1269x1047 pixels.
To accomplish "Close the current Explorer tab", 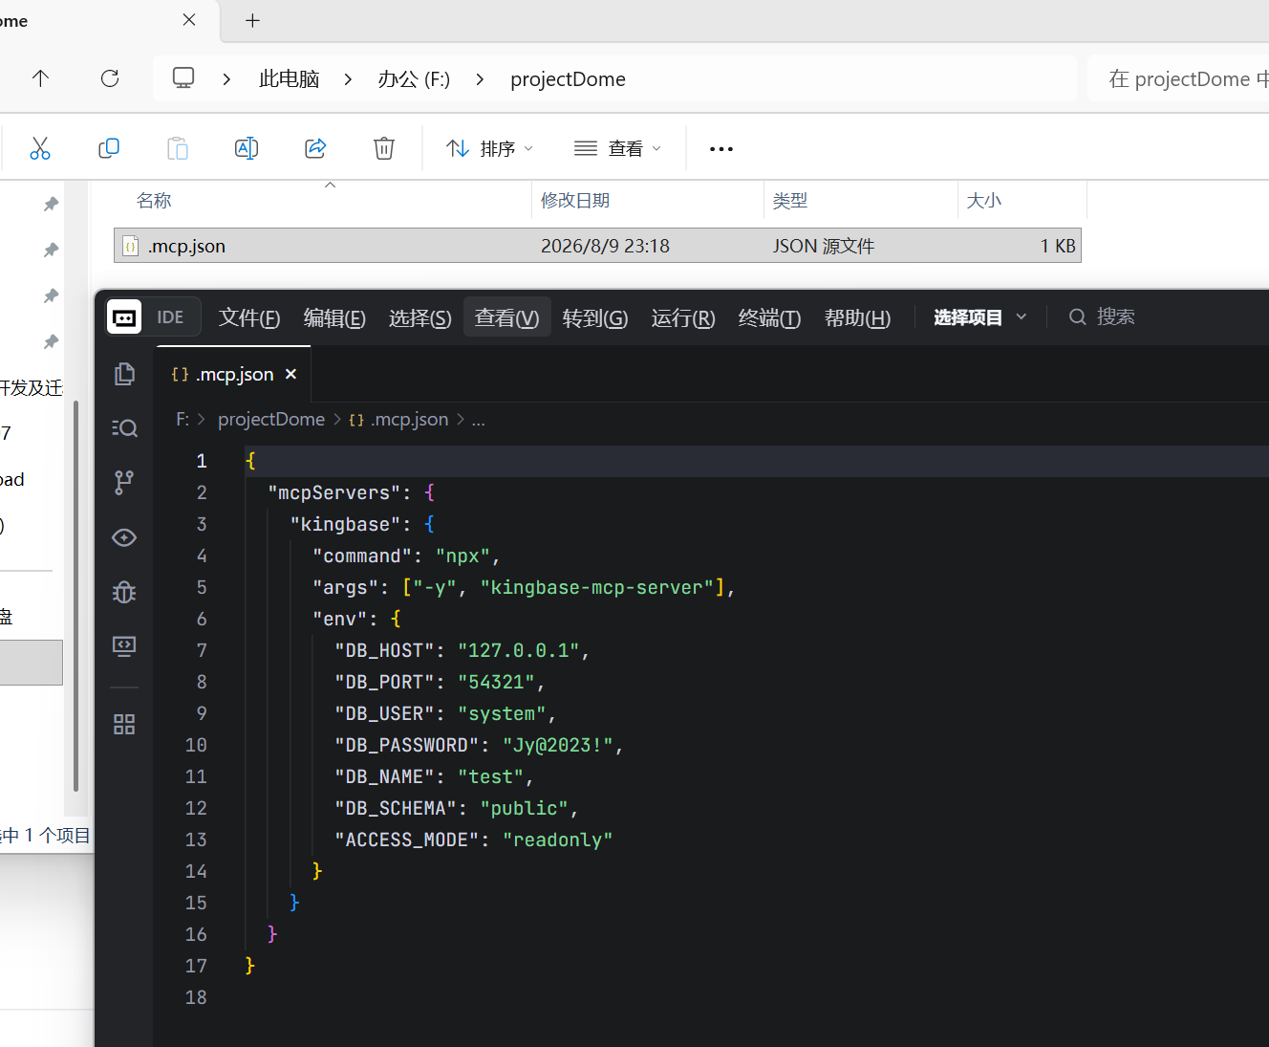I will coord(189,20).
